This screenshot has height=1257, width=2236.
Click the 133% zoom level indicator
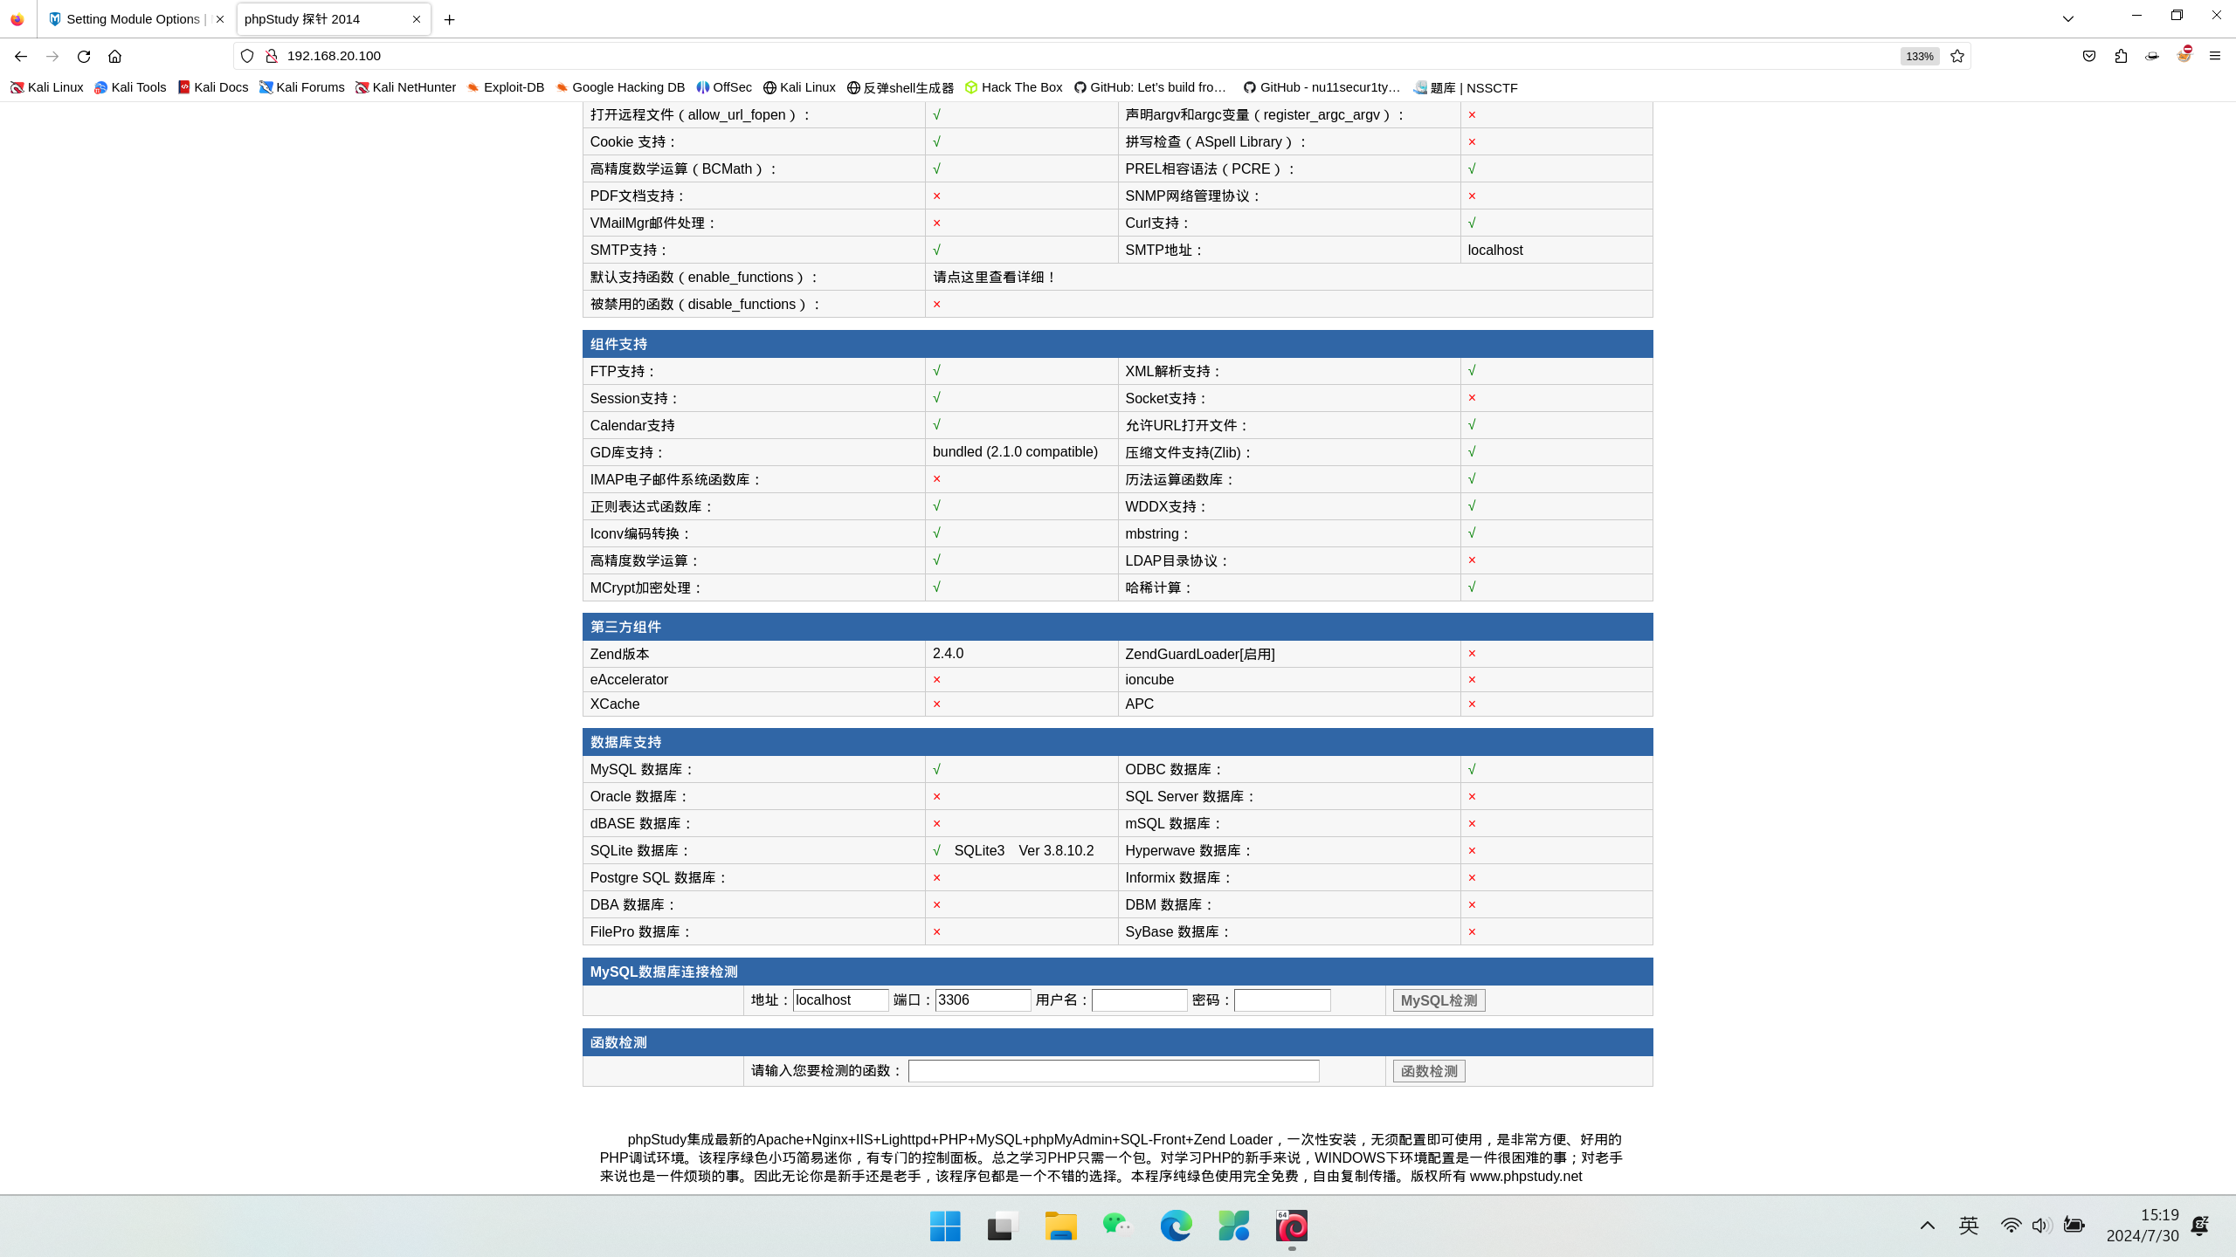coord(1919,56)
